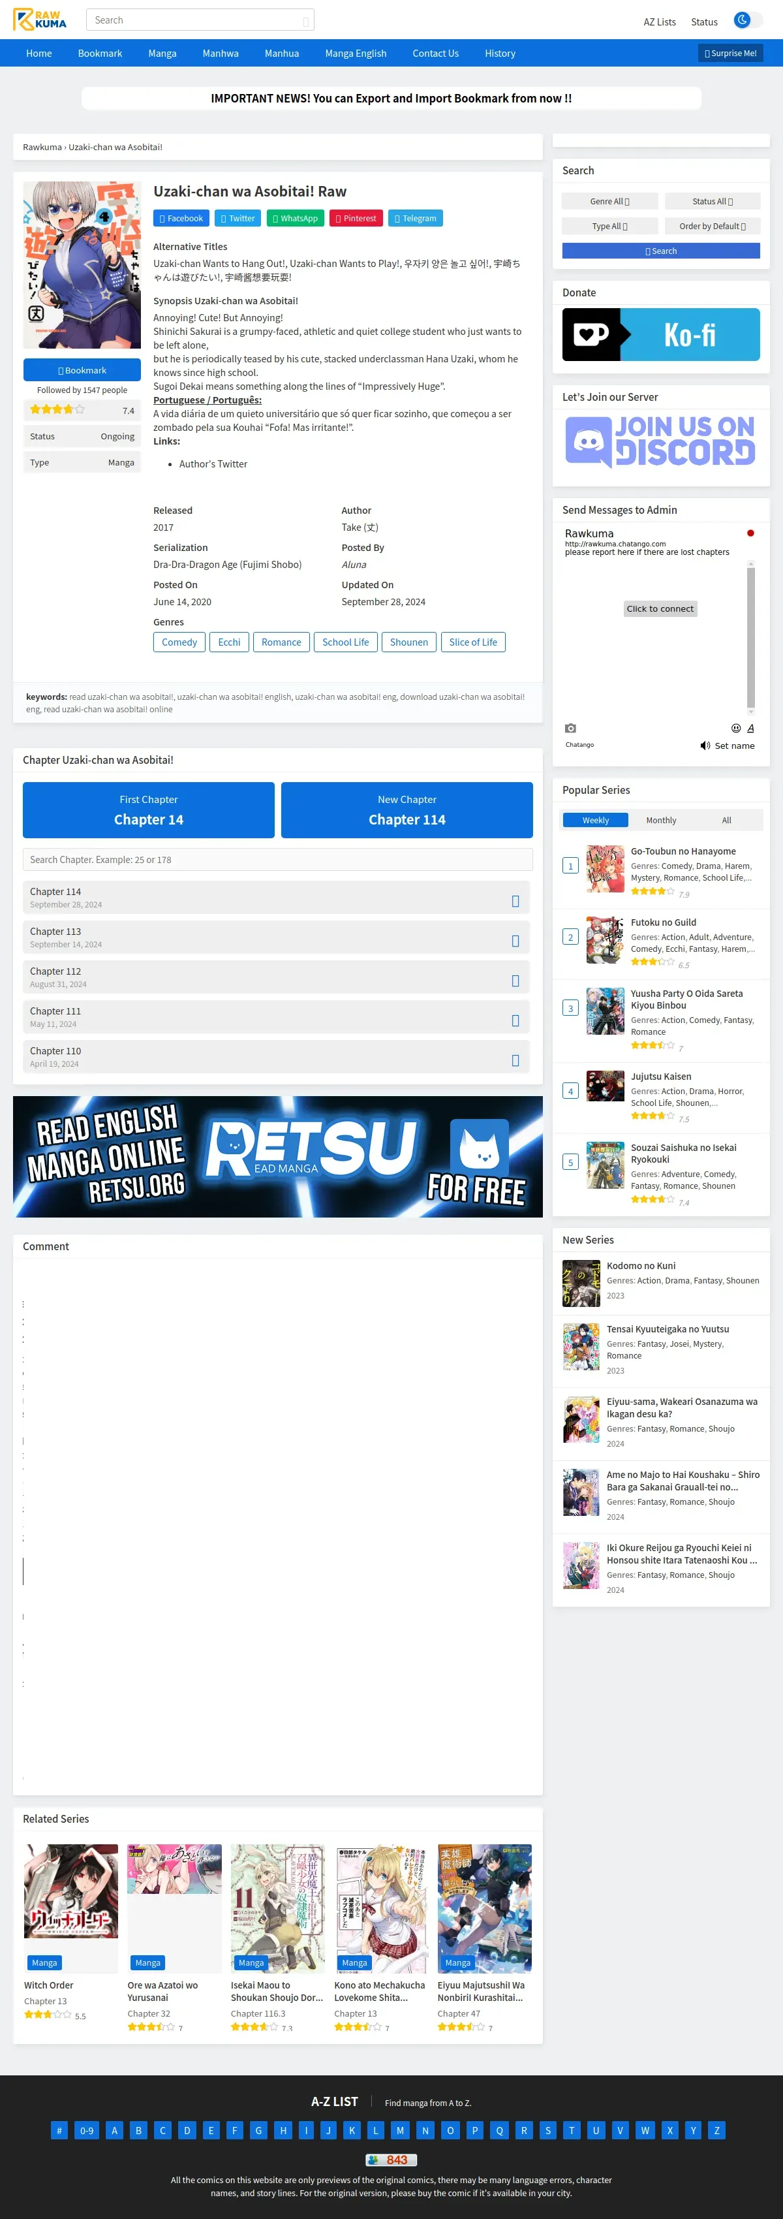
Task: Click letter M in the A-Z list
Action: [400, 2131]
